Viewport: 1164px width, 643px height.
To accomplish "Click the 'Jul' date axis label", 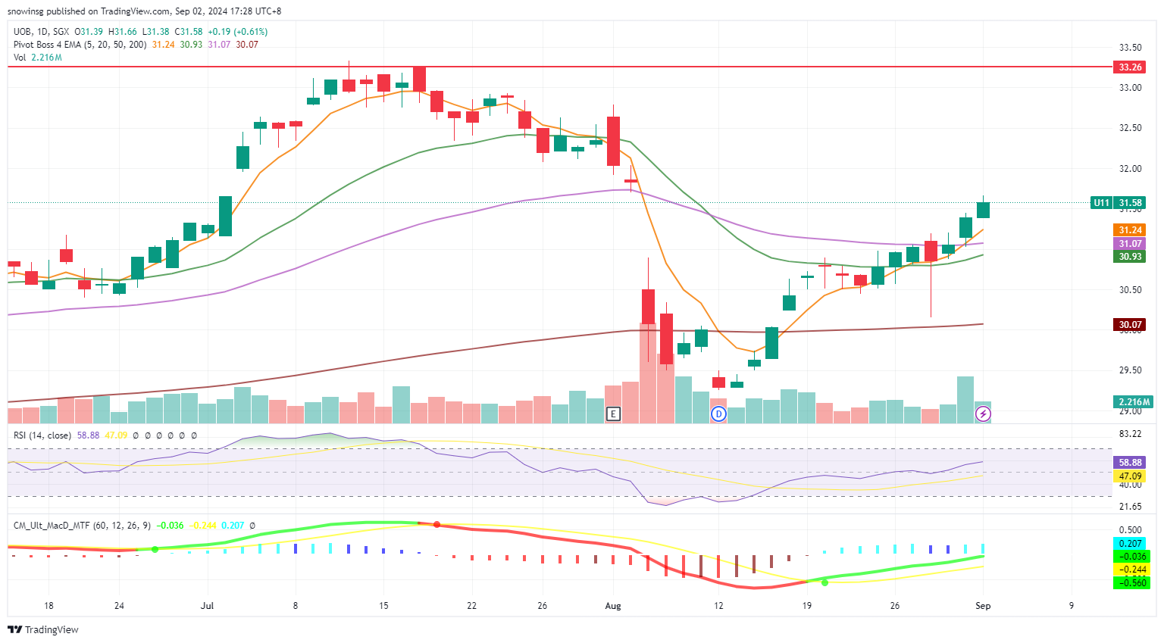I will [x=207, y=606].
